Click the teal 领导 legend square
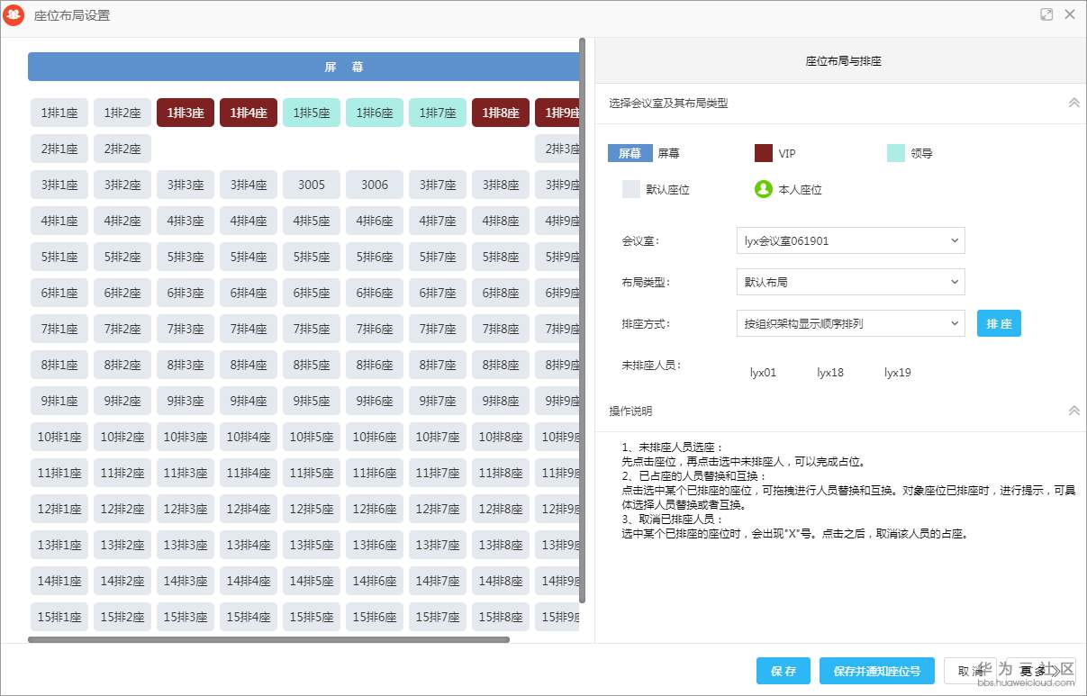This screenshot has height=696, width=1087. point(895,153)
